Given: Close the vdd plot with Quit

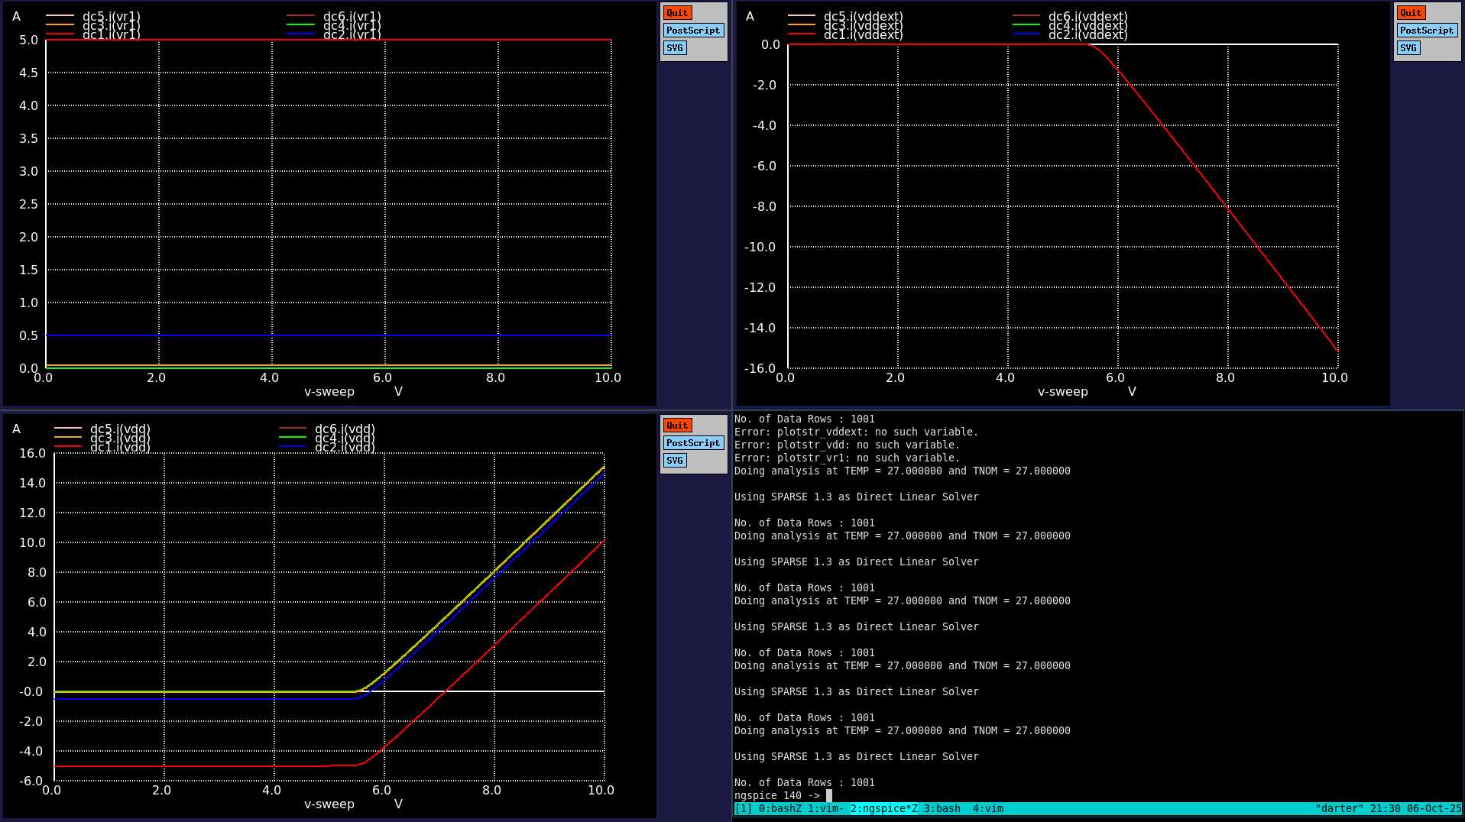Looking at the screenshot, I should tap(677, 426).
